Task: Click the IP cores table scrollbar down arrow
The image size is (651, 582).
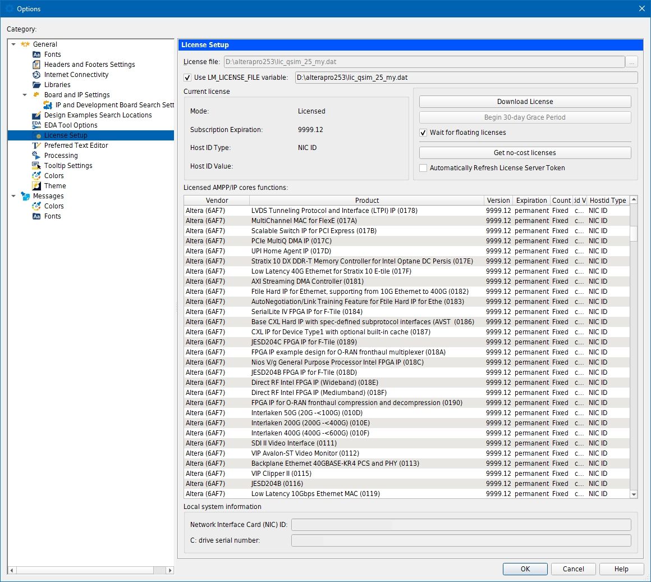Action: click(634, 494)
